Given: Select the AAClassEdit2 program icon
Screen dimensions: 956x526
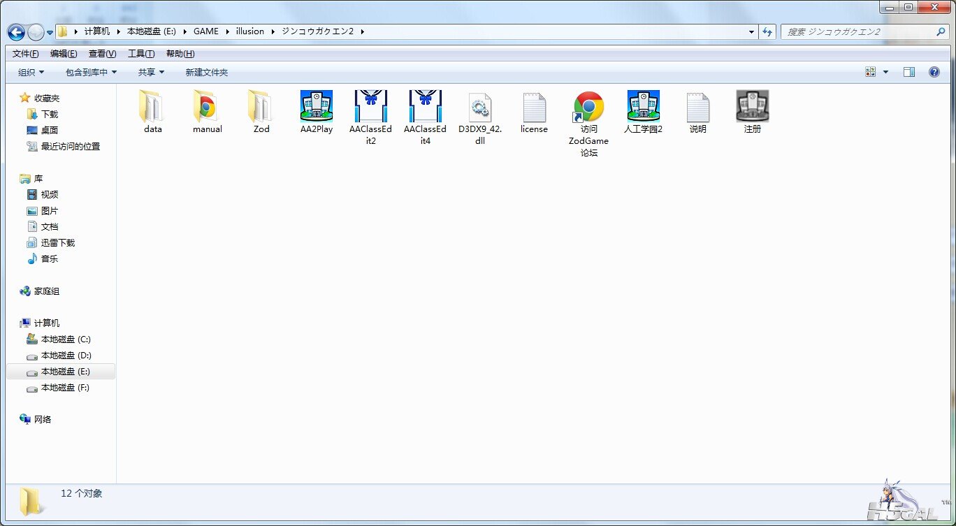Looking at the screenshot, I should click(x=371, y=107).
